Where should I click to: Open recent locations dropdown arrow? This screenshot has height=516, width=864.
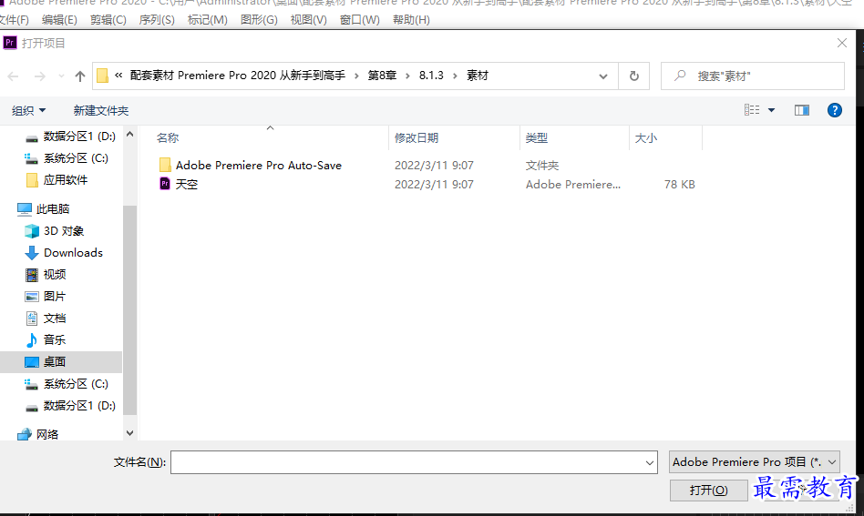coord(61,76)
